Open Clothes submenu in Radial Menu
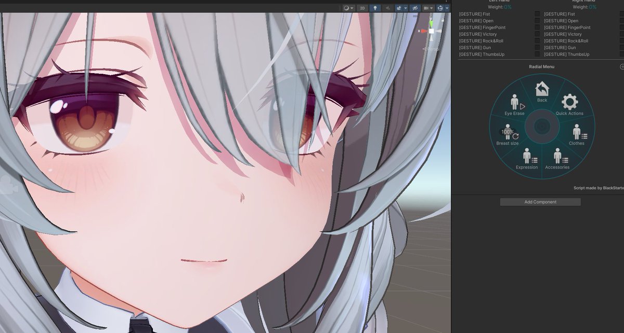This screenshot has height=333, width=624. [x=577, y=134]
